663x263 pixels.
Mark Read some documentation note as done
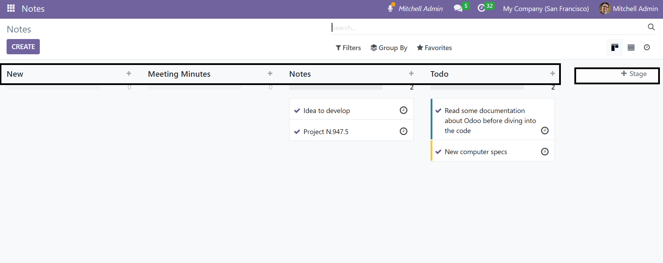(438, 111)
